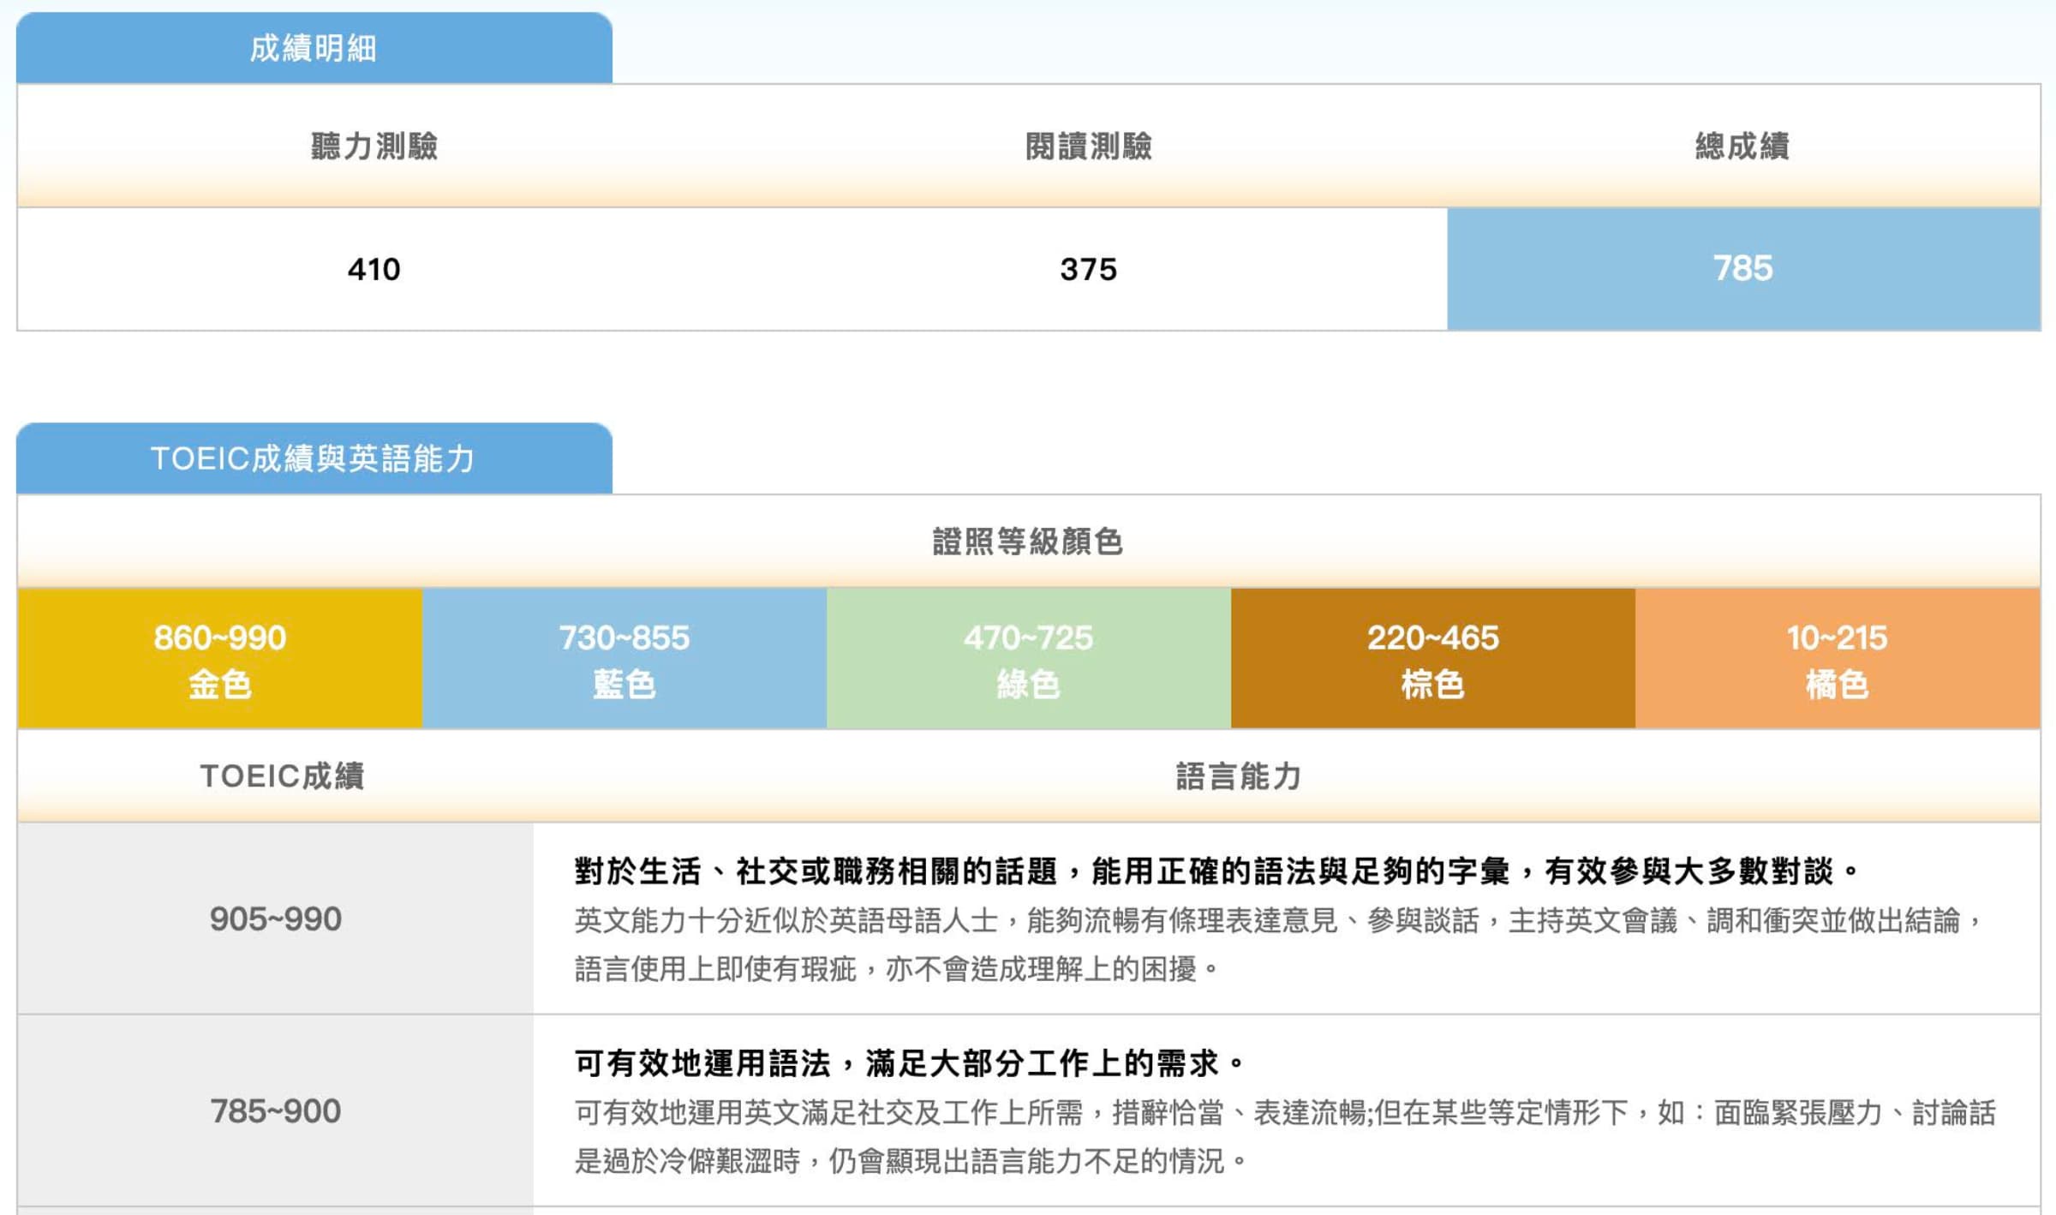Switch to the TOEIC成績與英語能力 tab
Image resolution: width=2056 pixels, height=1215 pixels.
pos(313,458)
